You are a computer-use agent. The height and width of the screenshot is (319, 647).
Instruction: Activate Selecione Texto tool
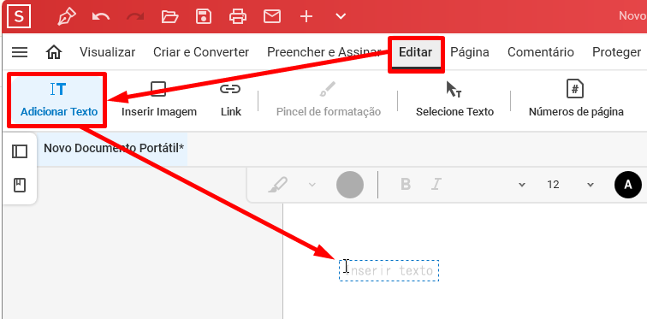pyautogui.click(x=454, y=100)
